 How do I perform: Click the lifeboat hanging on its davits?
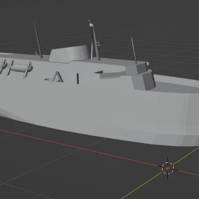click(20, 69)
